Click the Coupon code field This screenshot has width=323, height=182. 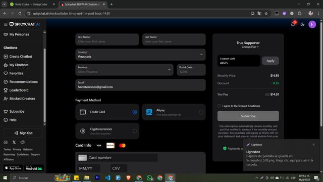239,61
